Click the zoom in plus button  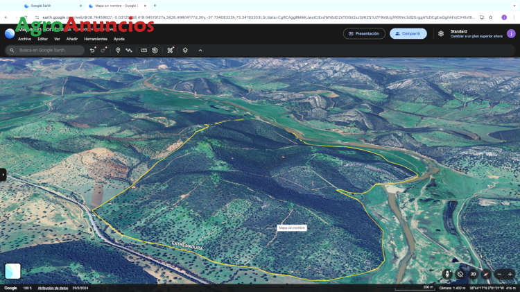tap(510, 274)
